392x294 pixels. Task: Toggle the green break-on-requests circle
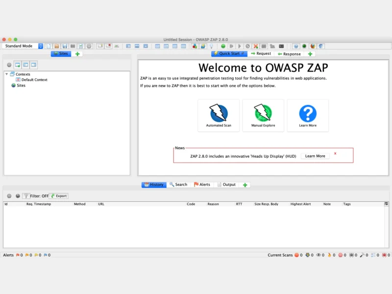coord(223,46)
